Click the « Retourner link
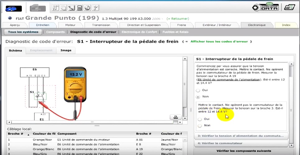The height and width of the screenshot is (155, 300). pyautogui.click(x=178, y=19)
